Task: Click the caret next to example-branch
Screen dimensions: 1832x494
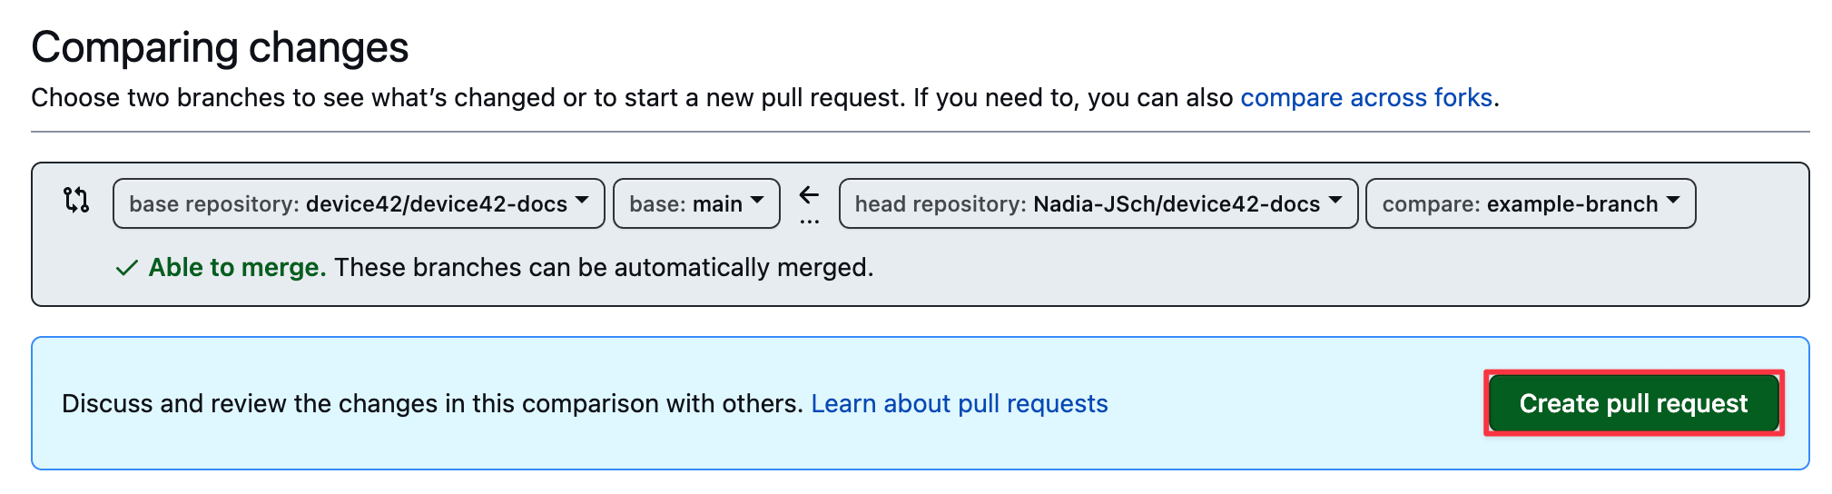Action: tap(1673, 200)
